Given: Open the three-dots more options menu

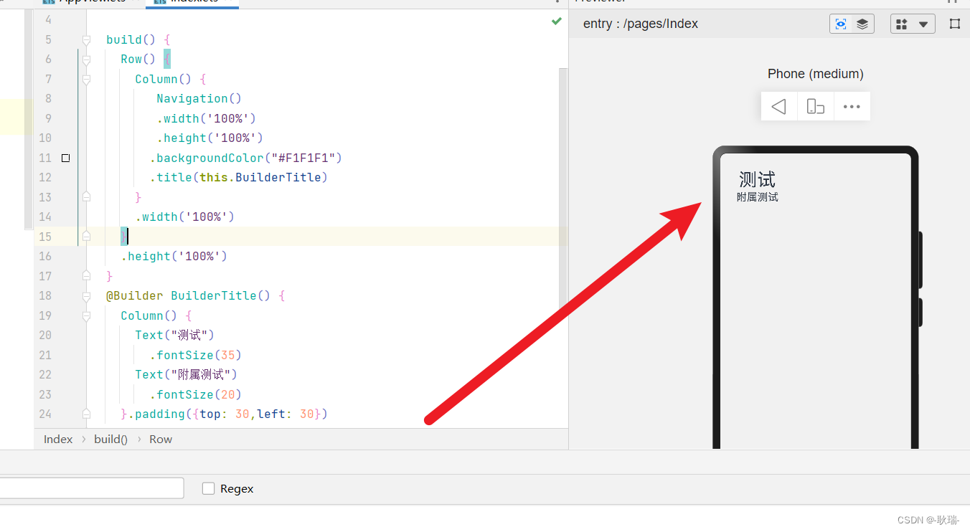Looking at the screenshot, I should (852, 107).
